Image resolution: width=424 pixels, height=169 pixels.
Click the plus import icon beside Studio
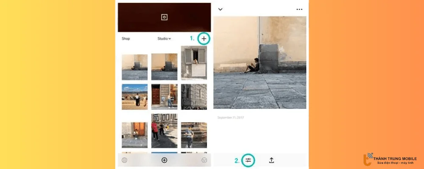tap(204, 38)
